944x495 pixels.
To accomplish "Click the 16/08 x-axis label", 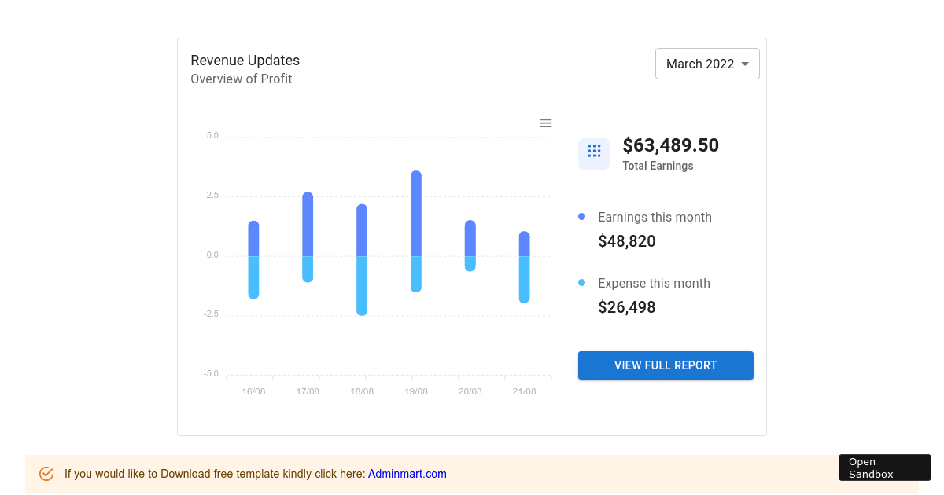I will (x=253, y=391).
